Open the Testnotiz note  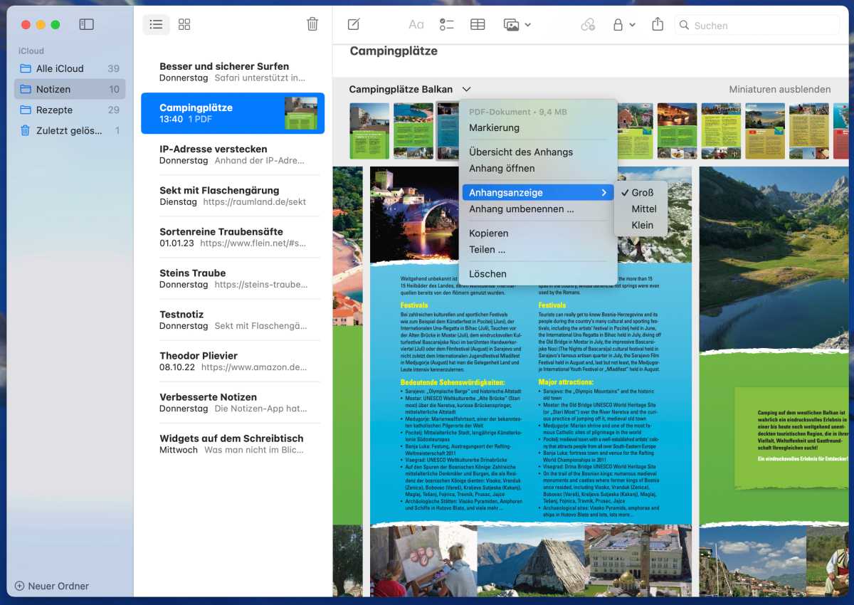(233, 320)
